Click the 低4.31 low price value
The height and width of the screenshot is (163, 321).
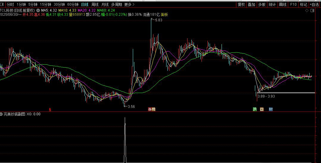[52, 15]
